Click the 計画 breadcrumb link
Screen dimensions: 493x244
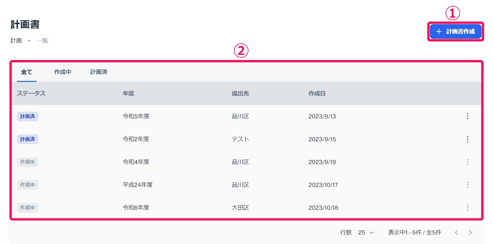(16, 41)
